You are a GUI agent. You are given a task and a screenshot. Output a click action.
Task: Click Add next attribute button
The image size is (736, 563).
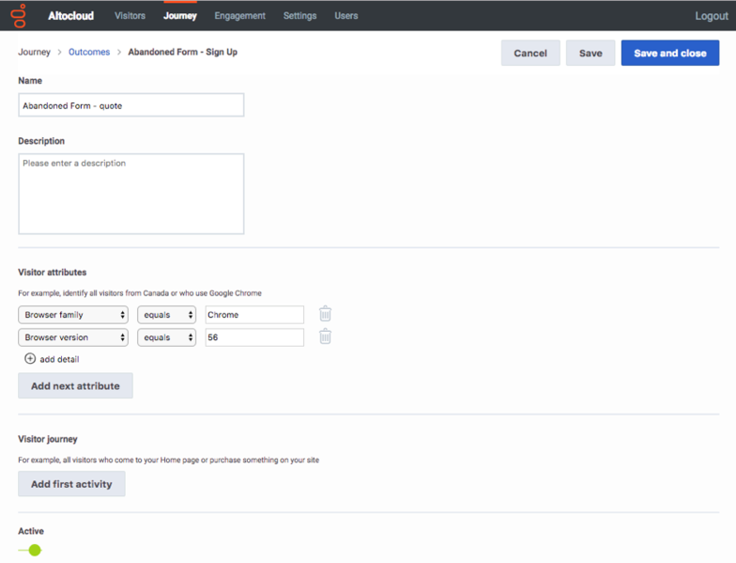(x=75, y=385)
